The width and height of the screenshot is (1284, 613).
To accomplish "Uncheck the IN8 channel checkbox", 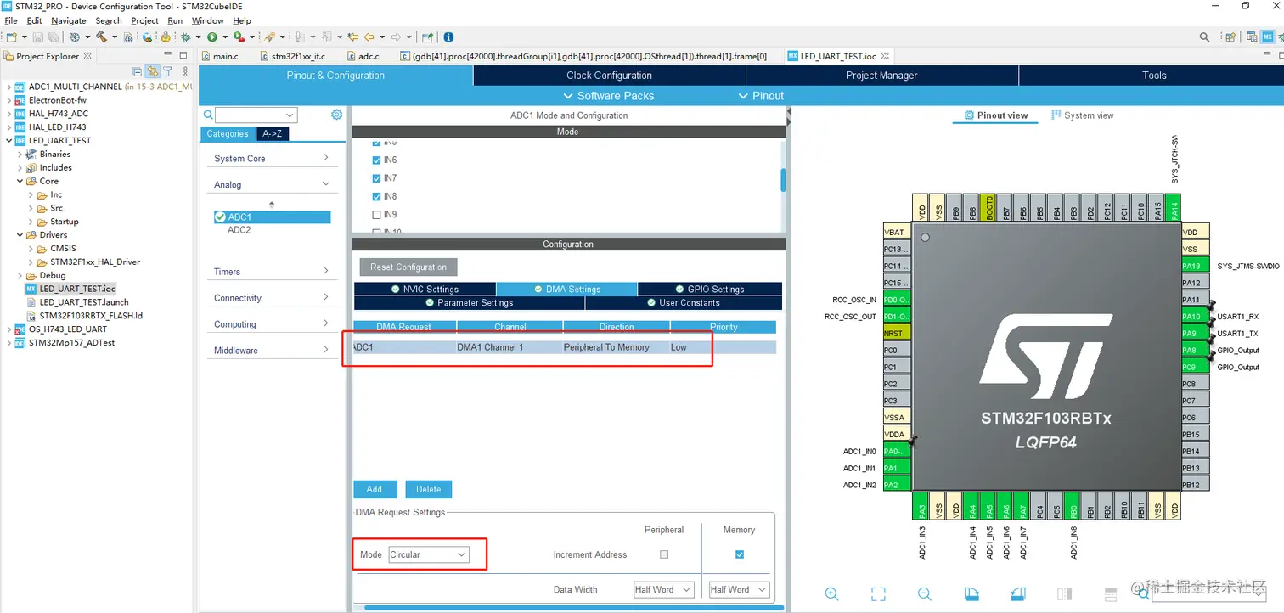I will pos(377,196).
